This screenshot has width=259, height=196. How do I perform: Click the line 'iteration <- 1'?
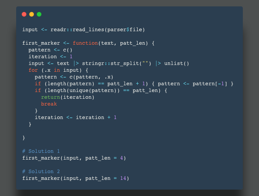pyautogui.click(x=50, y=57)
